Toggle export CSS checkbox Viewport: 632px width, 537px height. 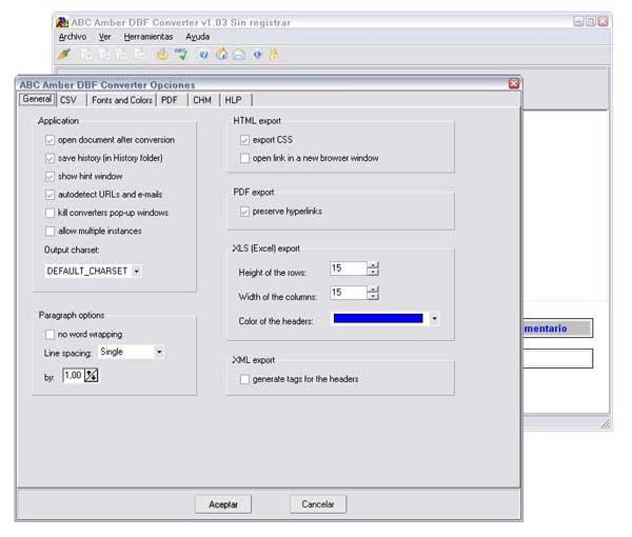244,140
